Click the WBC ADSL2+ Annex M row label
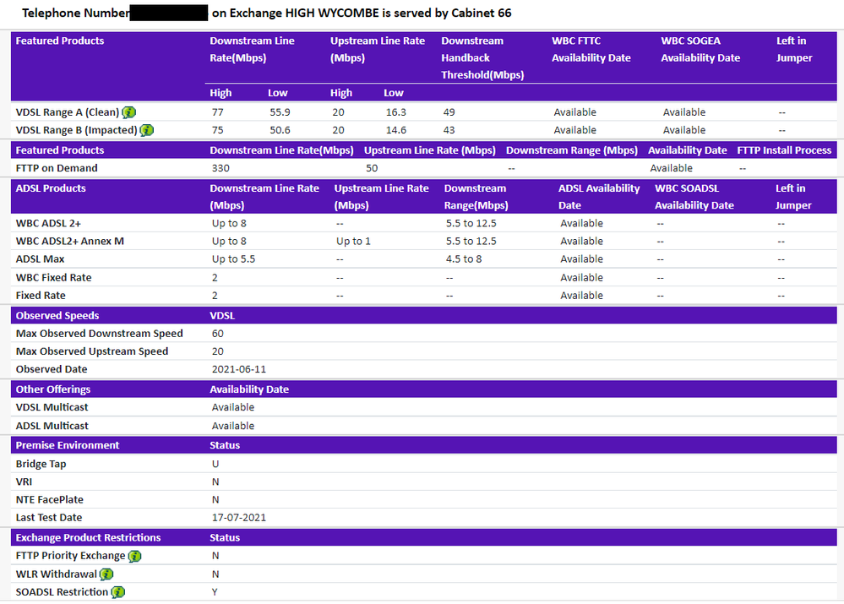Screen dimensions: 844x604 coord(70,242)
